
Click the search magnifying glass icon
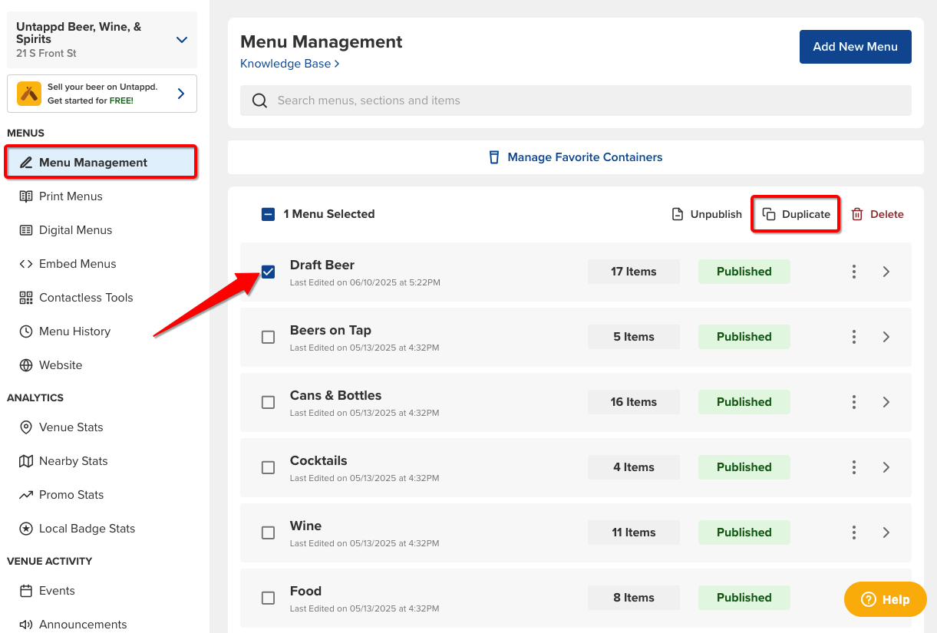pyautogui.click(x=259, y=101)
